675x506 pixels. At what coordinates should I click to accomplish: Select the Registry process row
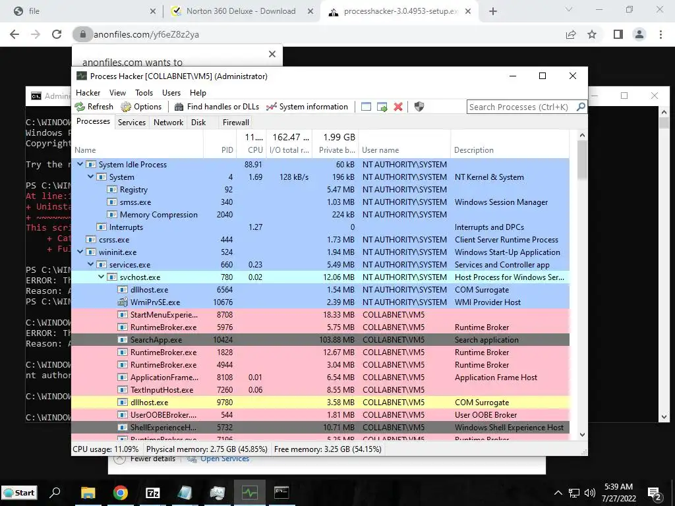pos(320,189)
